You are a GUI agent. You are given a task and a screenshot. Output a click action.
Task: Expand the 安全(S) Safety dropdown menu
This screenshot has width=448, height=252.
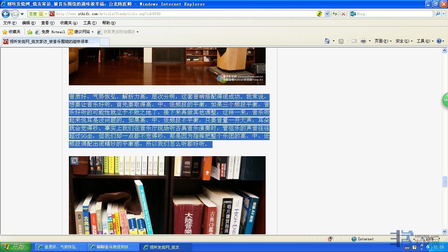tap(404, 41)
